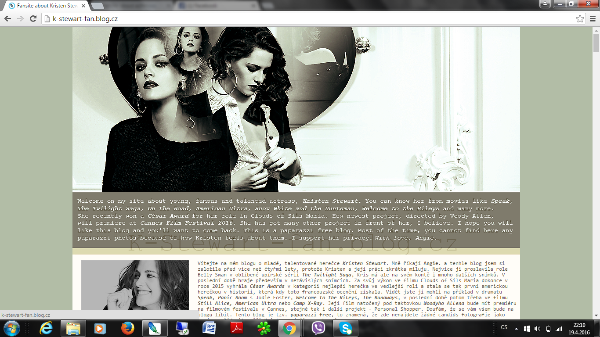This screenshot has width=600, height=337.
Task: Click the italic text "The Twilight Saga" in the Czech paragraph
Action: [x=327, y=275]
